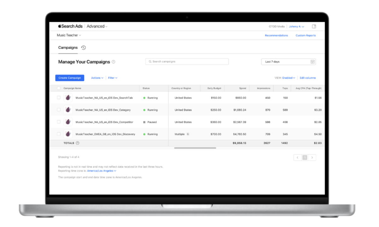
Task: Open the Johnny A. account menu
Action: tap(296, 27)
